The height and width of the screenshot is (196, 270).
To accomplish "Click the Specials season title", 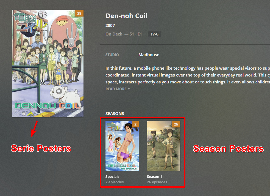I will pyautogui.click(x=112, y=177).
